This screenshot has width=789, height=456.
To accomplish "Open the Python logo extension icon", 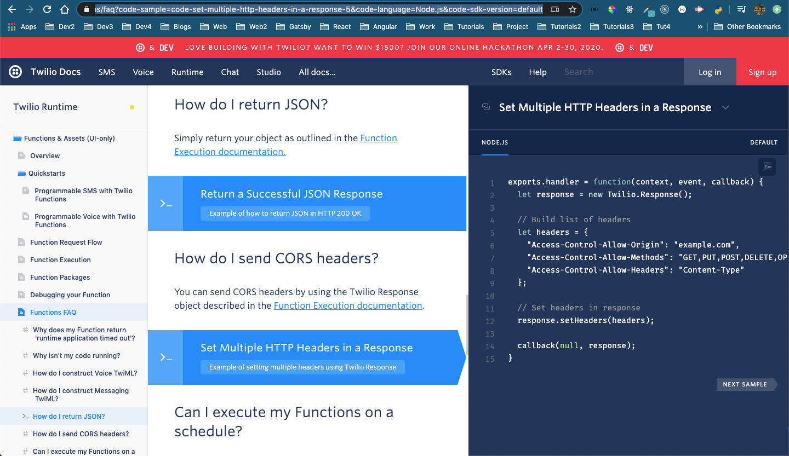I will (x=718, y=9).
